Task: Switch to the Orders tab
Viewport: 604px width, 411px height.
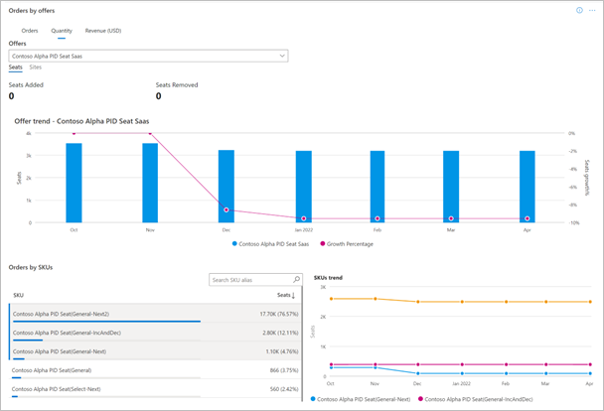Action: tap(30, 31)
